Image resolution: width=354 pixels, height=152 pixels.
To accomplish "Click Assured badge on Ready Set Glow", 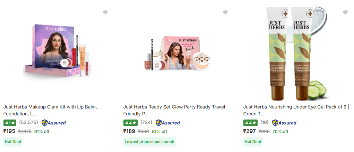I will (168, 123).
